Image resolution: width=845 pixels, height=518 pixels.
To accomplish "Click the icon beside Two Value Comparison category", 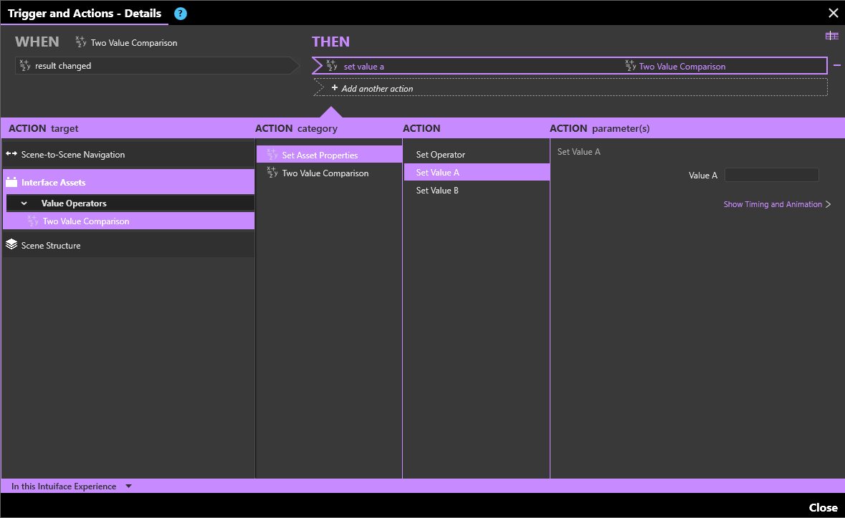I will point(272,173).
